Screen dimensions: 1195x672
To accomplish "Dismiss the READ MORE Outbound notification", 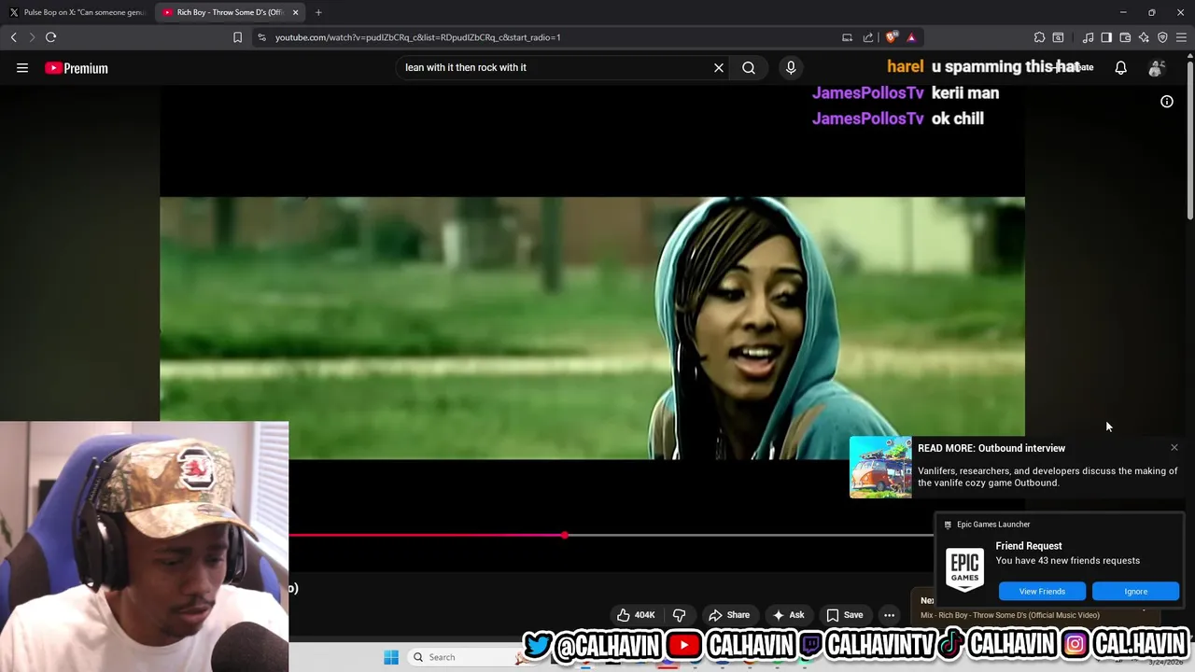I will [1174, 448].
